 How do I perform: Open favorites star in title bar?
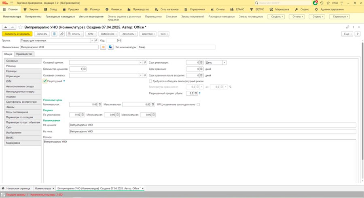328,3
